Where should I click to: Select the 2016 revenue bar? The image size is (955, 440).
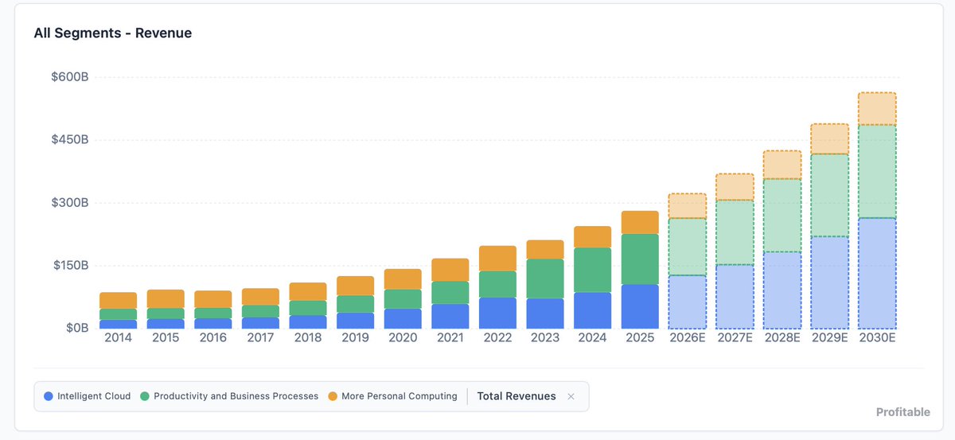point(212,310)
